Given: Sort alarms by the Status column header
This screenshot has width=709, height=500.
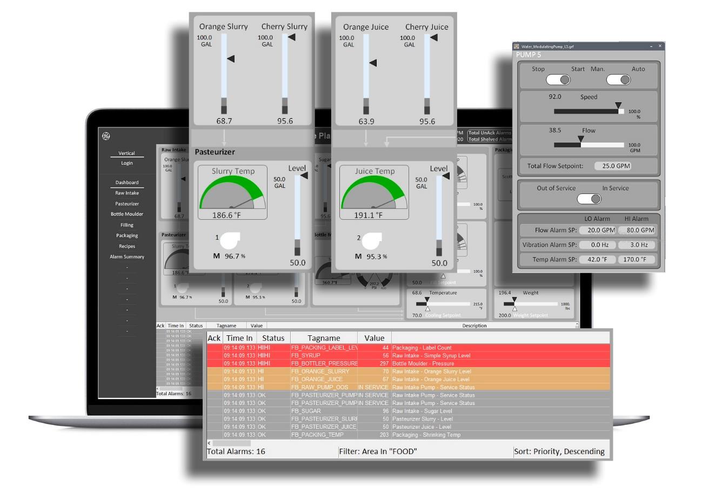Looking at the screenshot, I should pos(273,338).
